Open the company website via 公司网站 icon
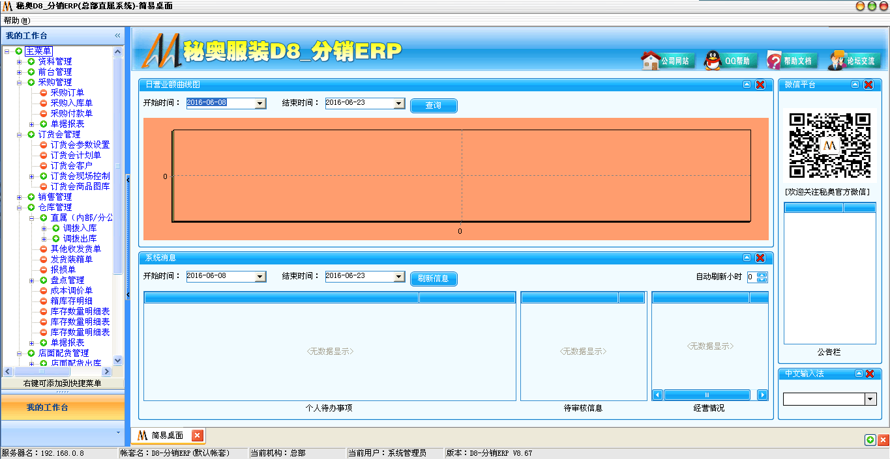 pyautogui.click(x=666, y=59)
